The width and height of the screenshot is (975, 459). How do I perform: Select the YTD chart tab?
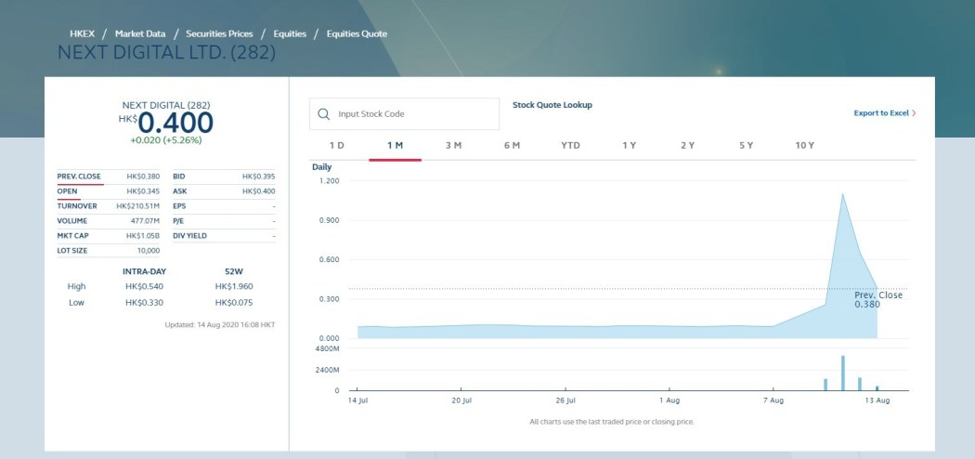(570, 145)
